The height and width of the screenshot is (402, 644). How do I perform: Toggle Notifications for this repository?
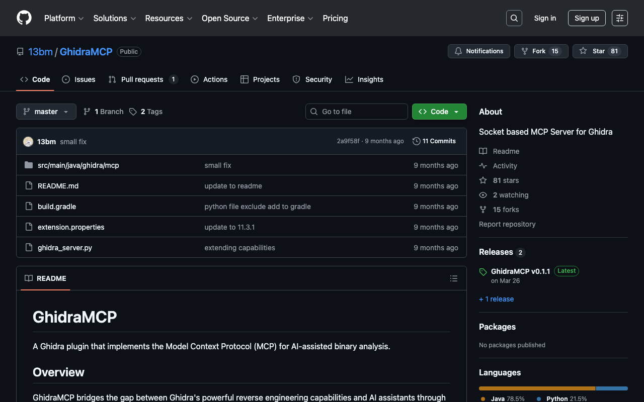point(478,51)
